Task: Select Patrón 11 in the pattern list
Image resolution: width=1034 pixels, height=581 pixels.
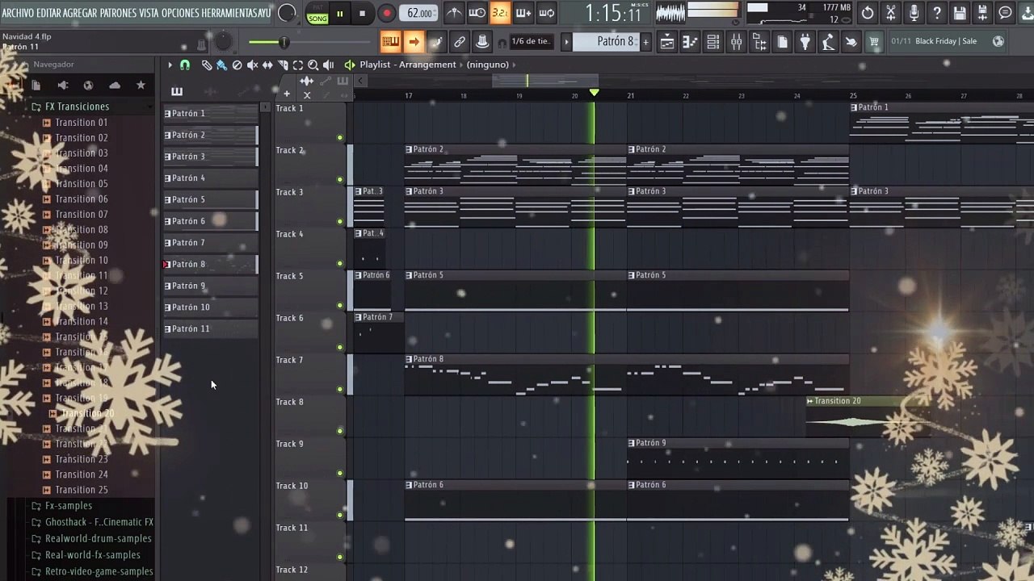Action: click(x=211, y=328)
